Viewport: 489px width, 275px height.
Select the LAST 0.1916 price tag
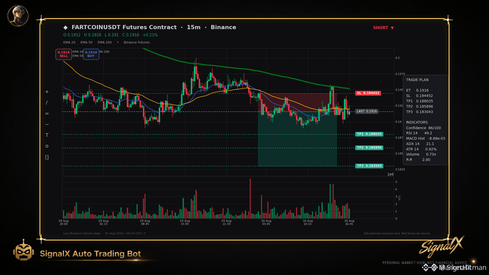point(367,111)
